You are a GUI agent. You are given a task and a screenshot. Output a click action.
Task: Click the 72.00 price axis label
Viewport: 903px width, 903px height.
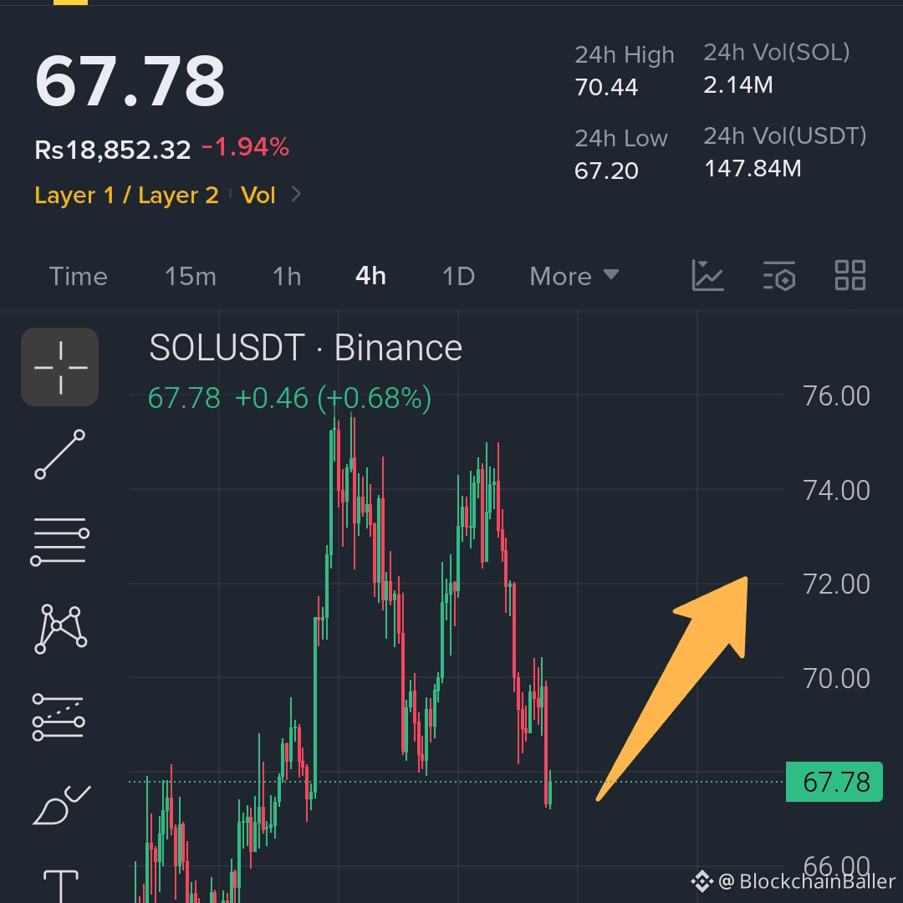click(836, 584)
